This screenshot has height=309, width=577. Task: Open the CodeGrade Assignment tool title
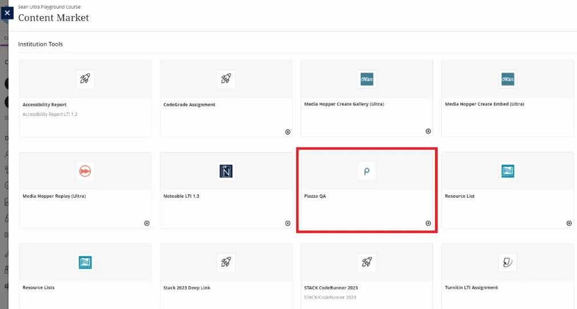coord(189,105)
